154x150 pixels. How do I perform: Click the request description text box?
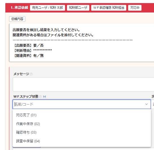(x=82, y=43)
